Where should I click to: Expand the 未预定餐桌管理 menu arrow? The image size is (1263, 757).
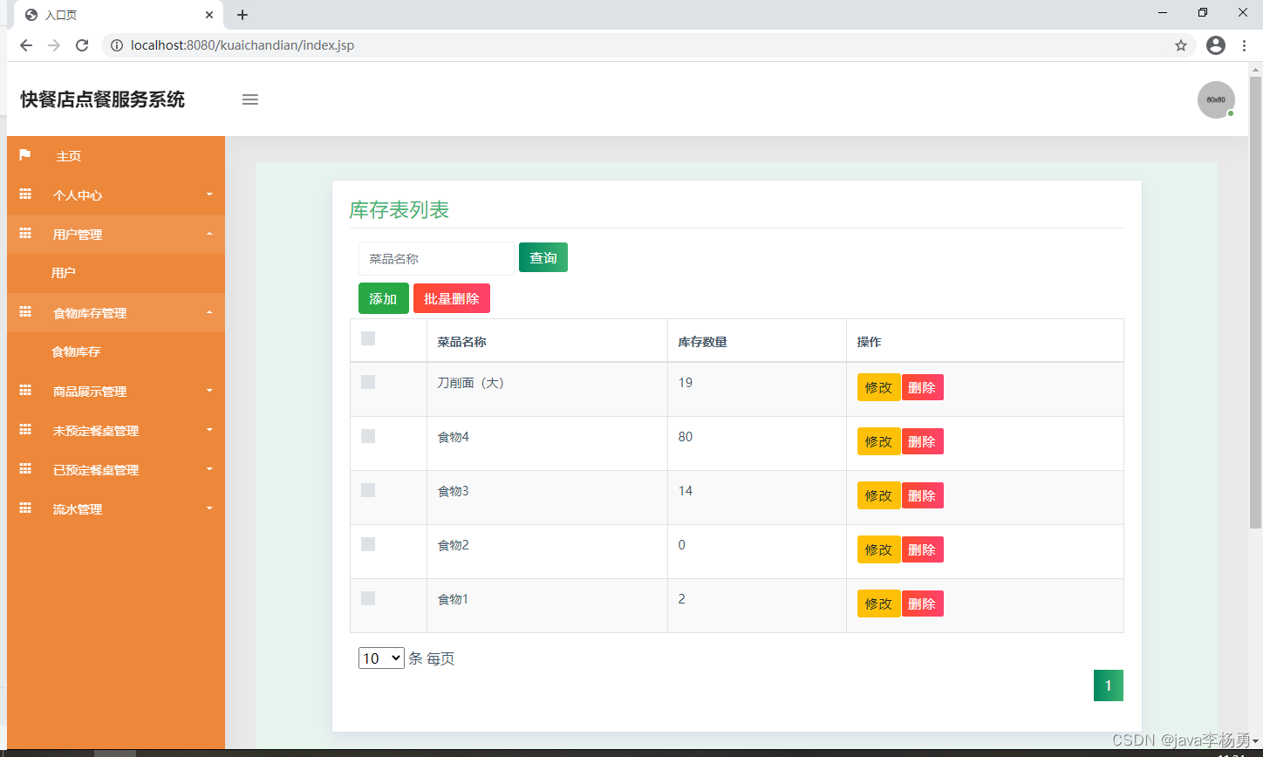(209, 429)
